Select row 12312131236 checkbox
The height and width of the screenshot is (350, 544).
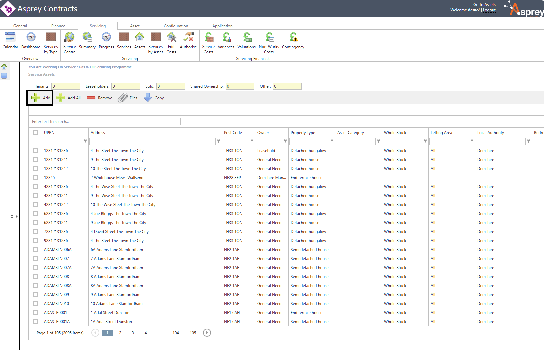pyautogui.click(x=35, y=150)
